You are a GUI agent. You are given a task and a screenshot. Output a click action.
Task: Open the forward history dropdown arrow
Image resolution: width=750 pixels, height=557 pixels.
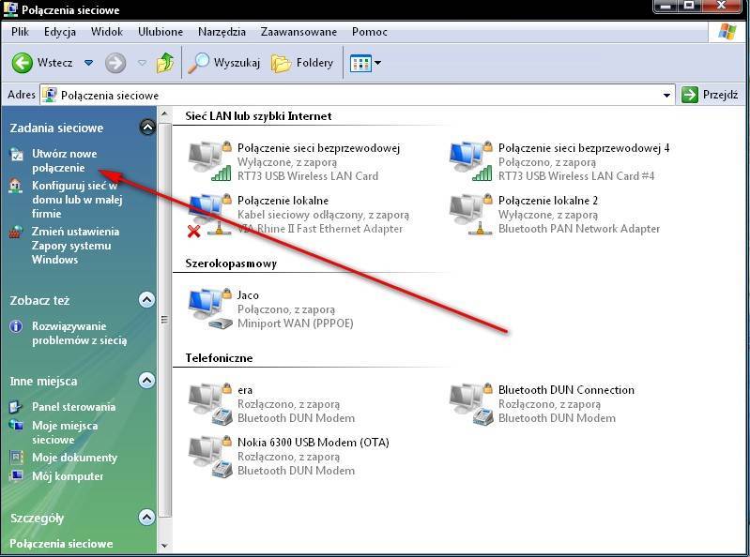coord(142,63)
